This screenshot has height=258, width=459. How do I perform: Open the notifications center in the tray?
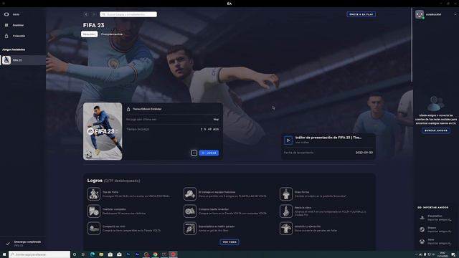tap(453, 254)
